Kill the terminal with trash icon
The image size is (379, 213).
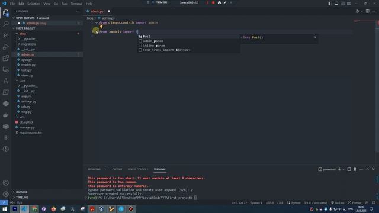[355, 169]
